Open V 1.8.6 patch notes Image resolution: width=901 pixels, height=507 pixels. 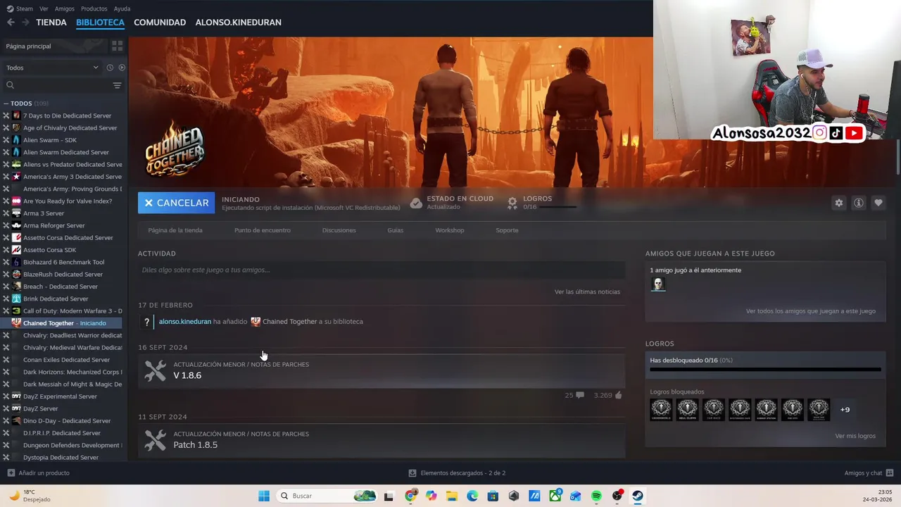coord(382,370)
